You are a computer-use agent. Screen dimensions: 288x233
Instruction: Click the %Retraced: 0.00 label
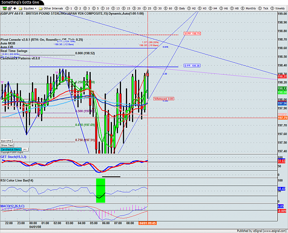point(164,99)
